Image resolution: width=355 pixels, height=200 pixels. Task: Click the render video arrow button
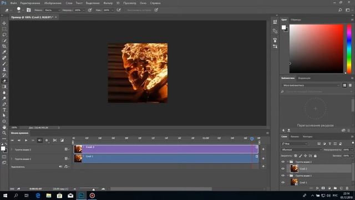coord(18,189)
